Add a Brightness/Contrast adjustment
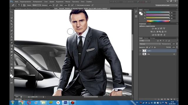Viewport: 188px width, 105px height. click(x=153, y=29)
